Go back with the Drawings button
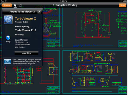The image size is (128, 95). coord(7,5)
